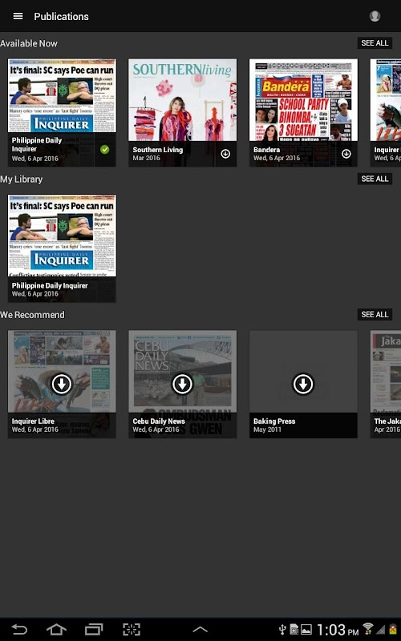Image resolution: width=401 pixels, height=641 pixels.
Task: Tap the Wi-Fi status icon
Action: pos(368,629)
